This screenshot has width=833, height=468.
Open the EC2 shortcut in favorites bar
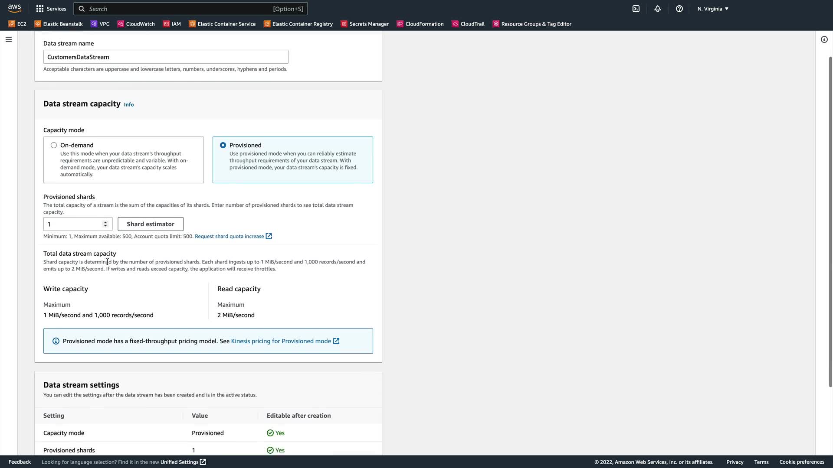[17, 24]
